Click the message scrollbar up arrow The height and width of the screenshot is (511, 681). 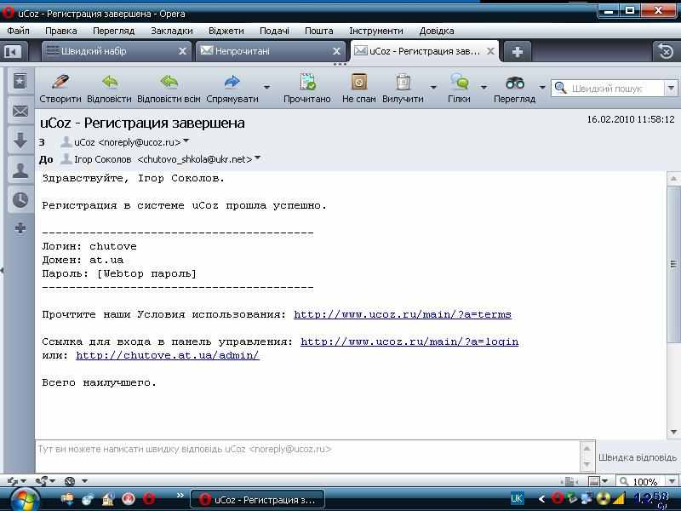coord(673,178)
